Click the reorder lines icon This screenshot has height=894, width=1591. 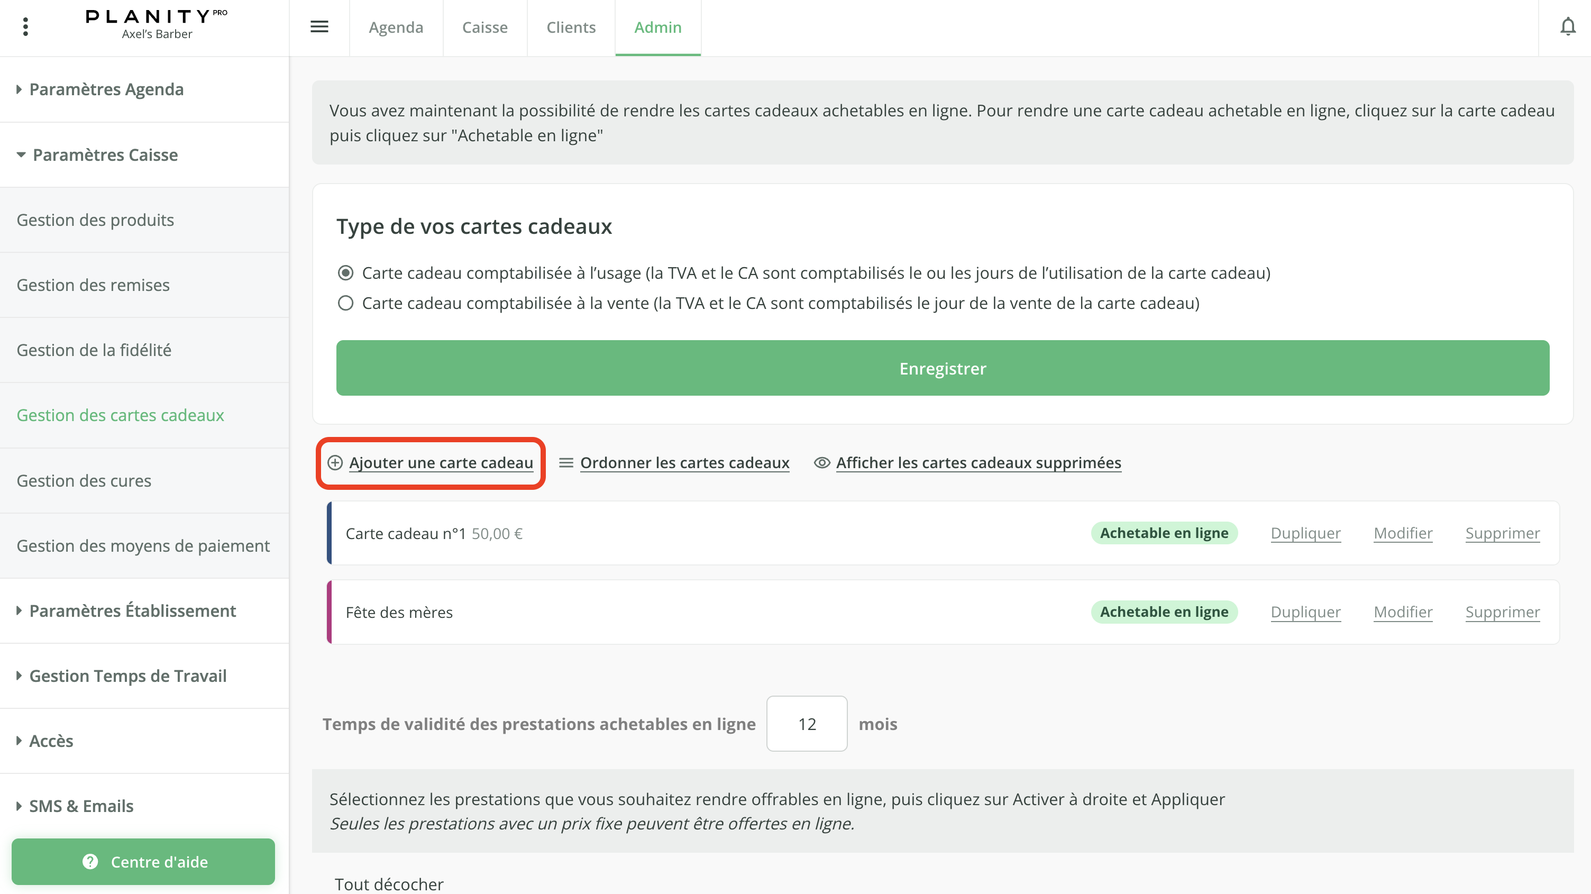(x=566, y=463)
